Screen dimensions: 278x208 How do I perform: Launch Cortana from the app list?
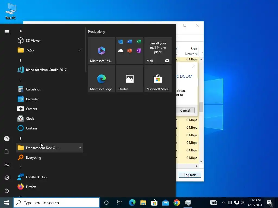coord(50,128)
